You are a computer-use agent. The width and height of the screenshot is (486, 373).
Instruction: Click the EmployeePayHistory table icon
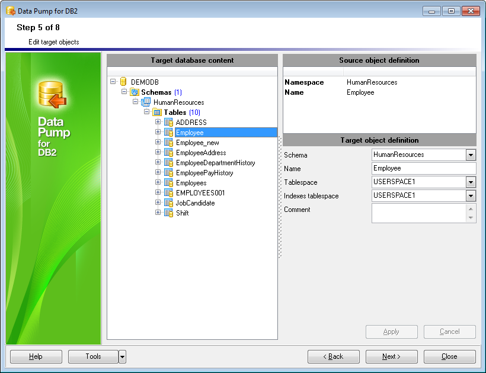coord(168,173)
